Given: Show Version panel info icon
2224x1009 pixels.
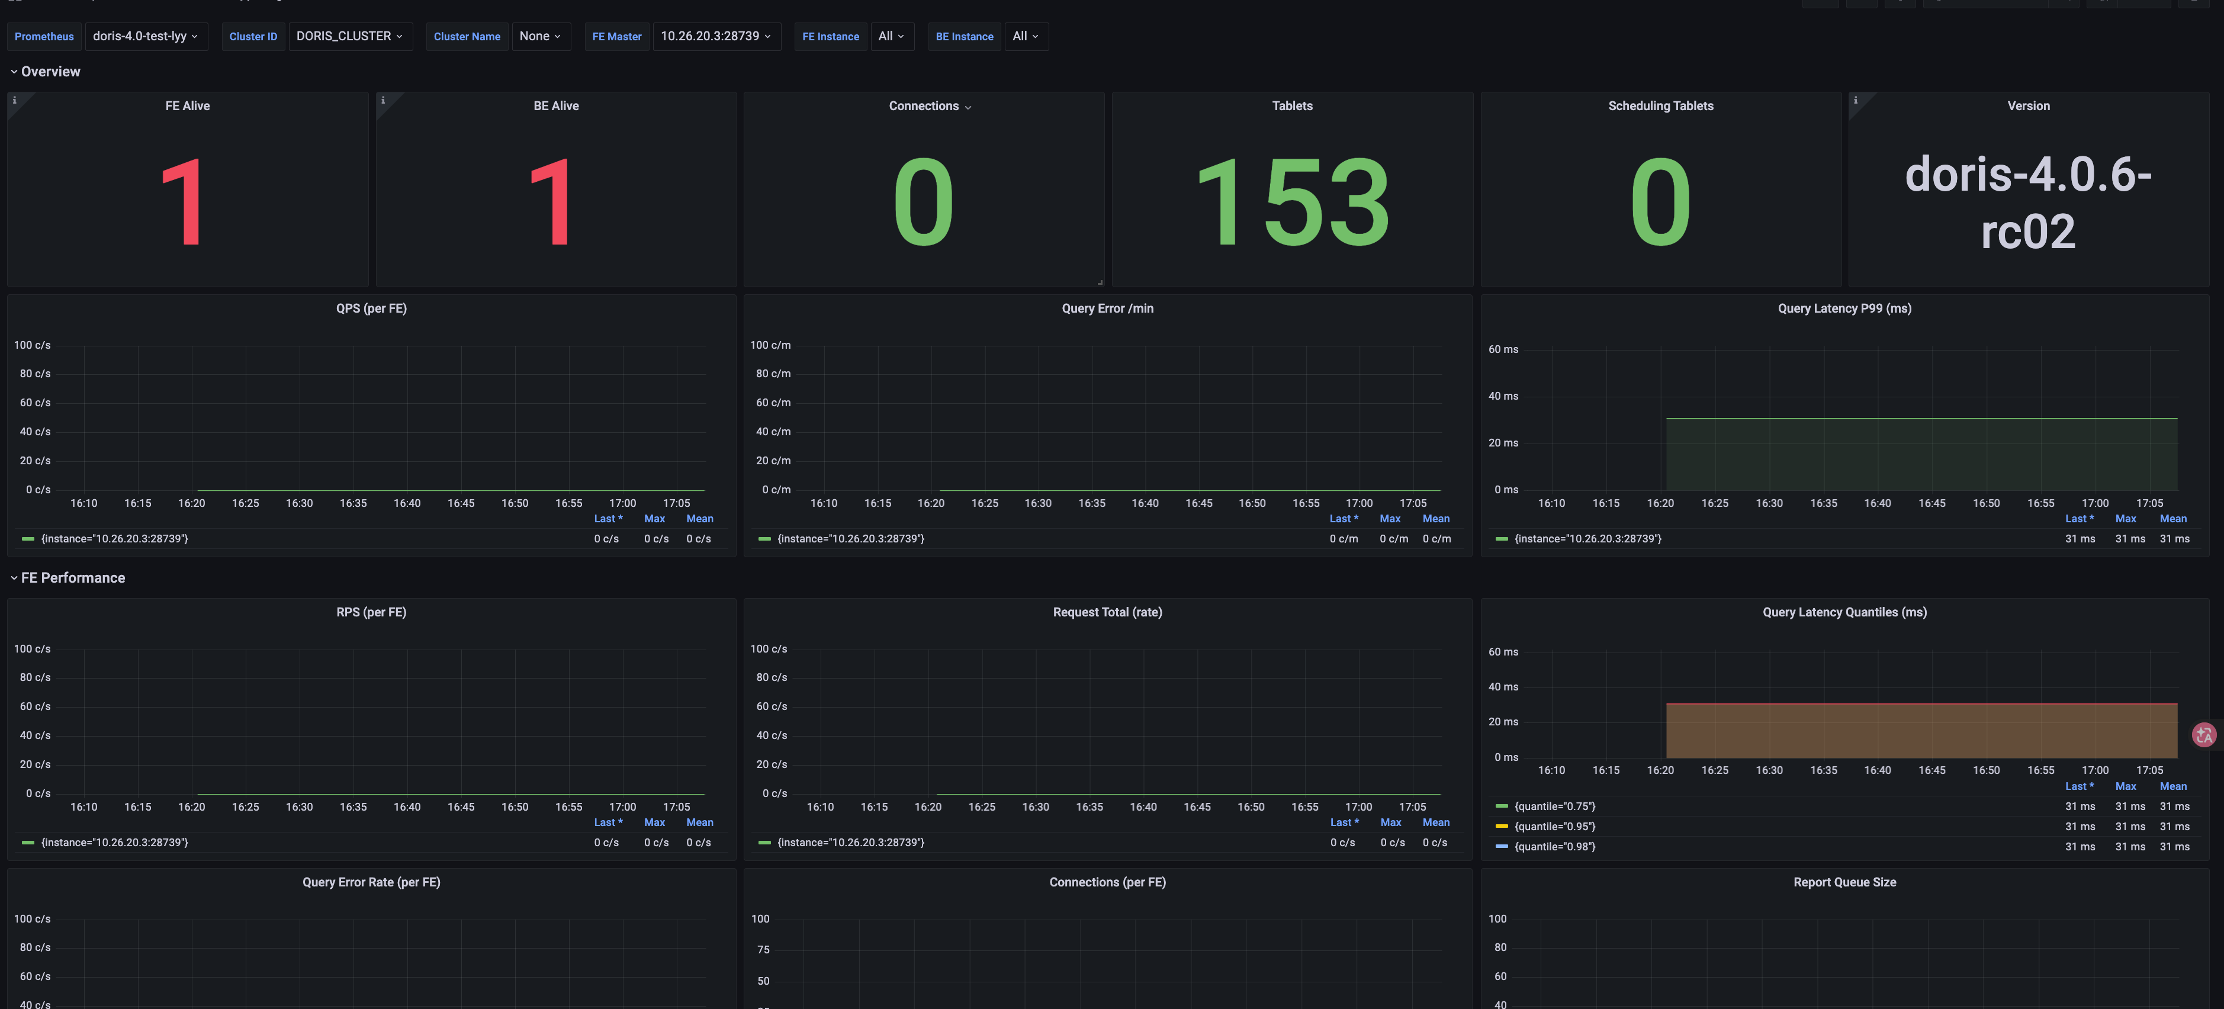Looking at the screenshot, I should (1855, 100).
